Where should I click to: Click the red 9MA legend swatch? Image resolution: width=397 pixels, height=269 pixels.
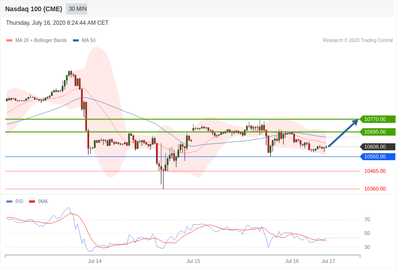tap(32, 202)
